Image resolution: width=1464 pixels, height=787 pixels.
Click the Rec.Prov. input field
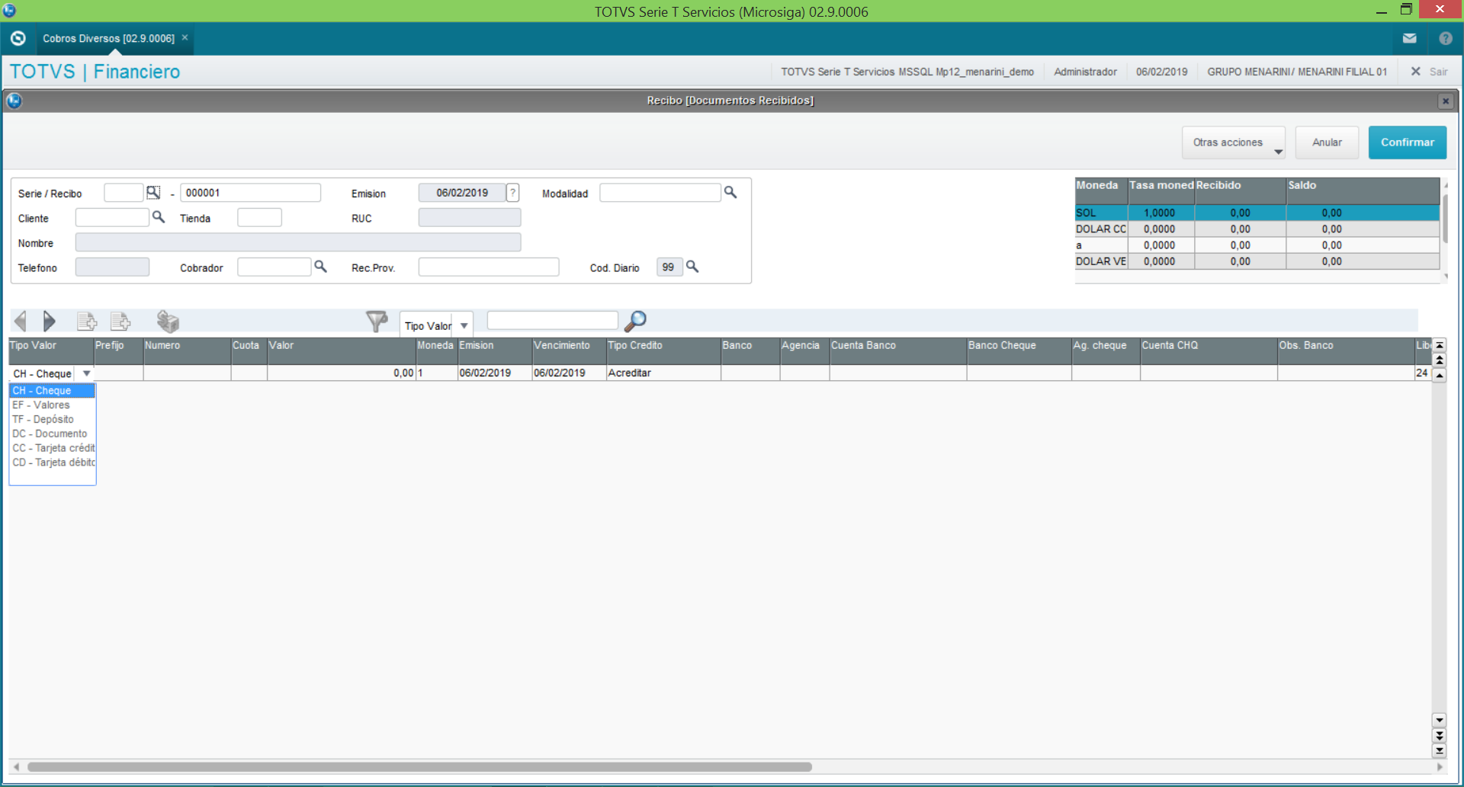tap(488, 267)
